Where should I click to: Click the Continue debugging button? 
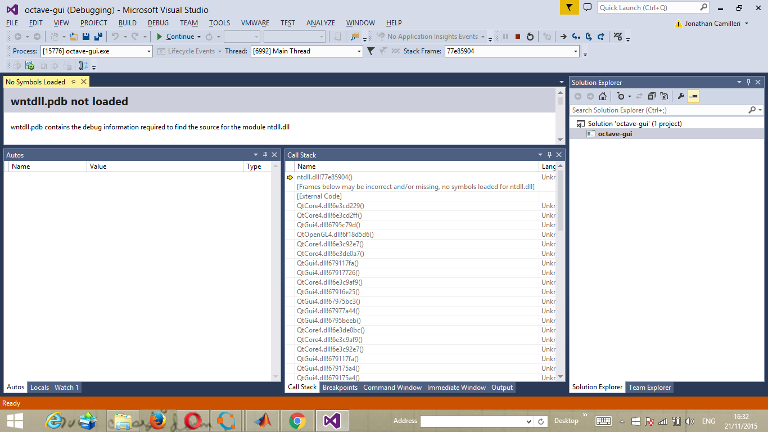(175, 37)
